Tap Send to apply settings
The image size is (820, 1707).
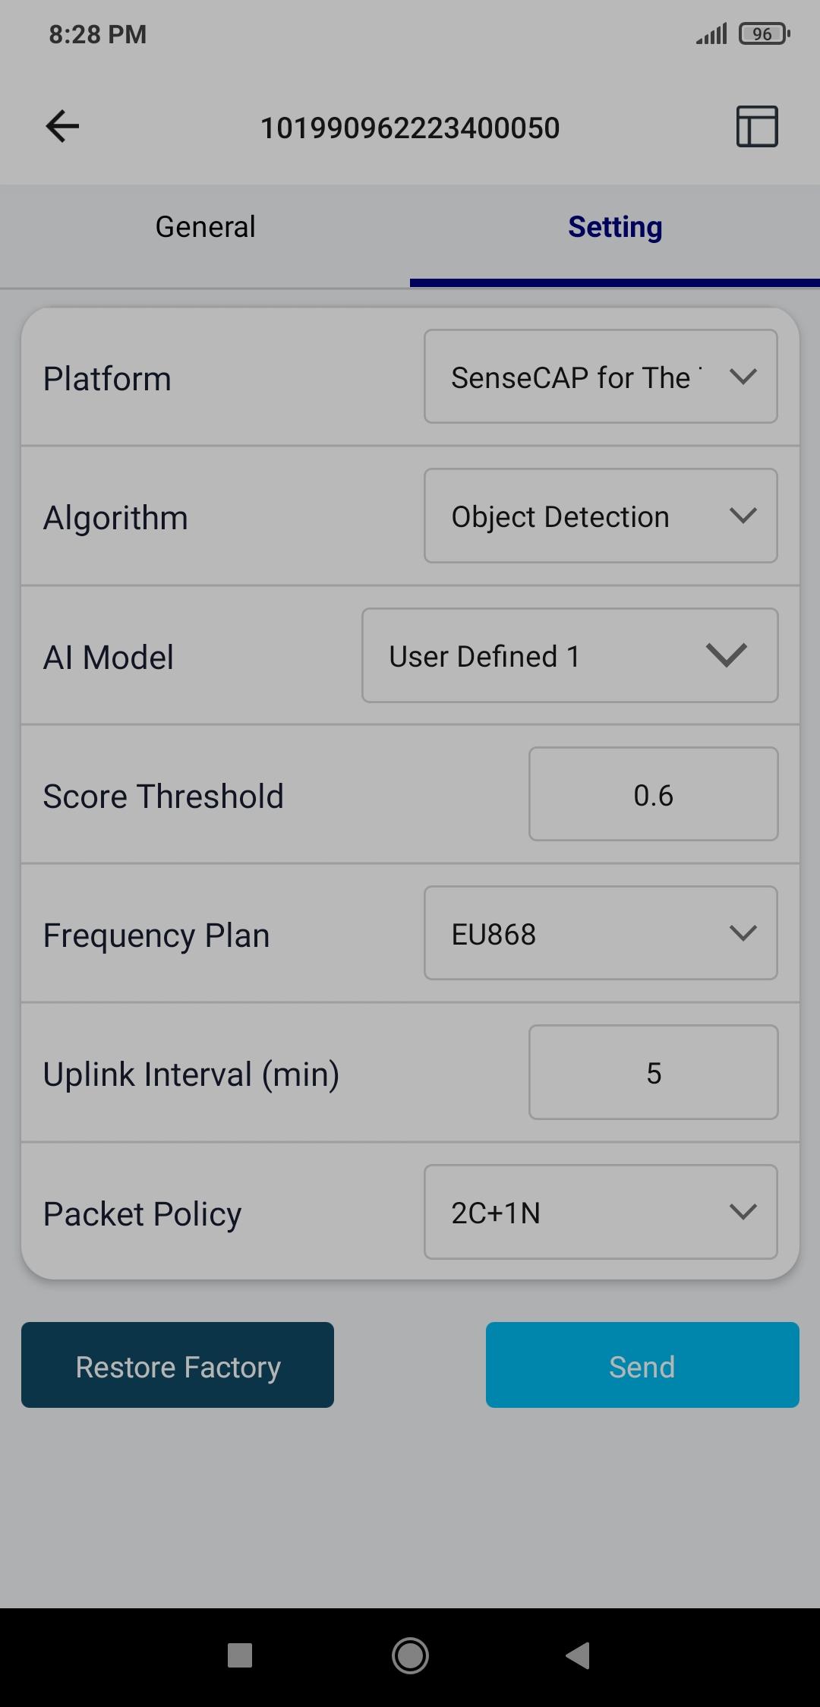click(x=642, y=1365)
